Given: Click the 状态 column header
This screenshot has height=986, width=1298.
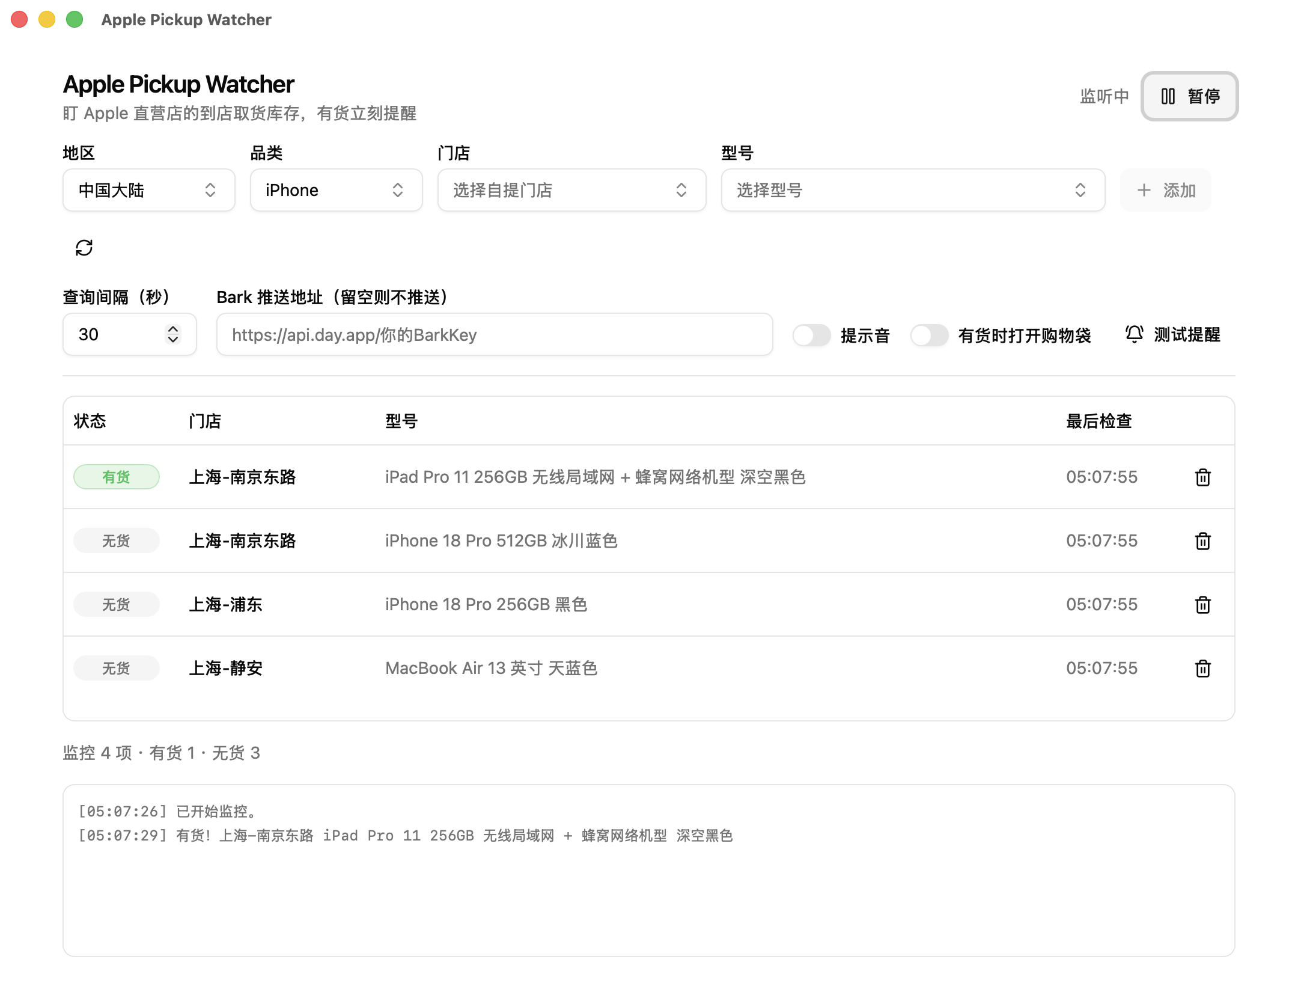Looking at the screenshot, I should 90,421.
